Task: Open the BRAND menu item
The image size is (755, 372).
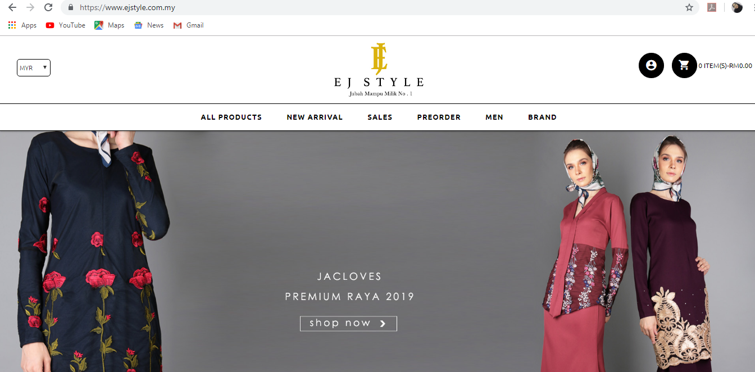Action: click(x=543, y=117)
